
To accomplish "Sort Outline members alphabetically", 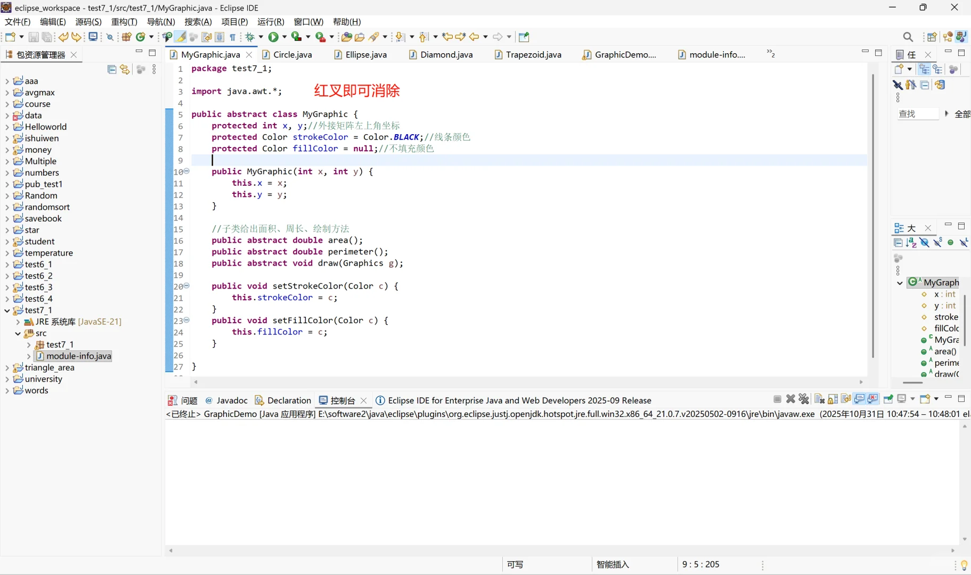I will tap(910, 243).
